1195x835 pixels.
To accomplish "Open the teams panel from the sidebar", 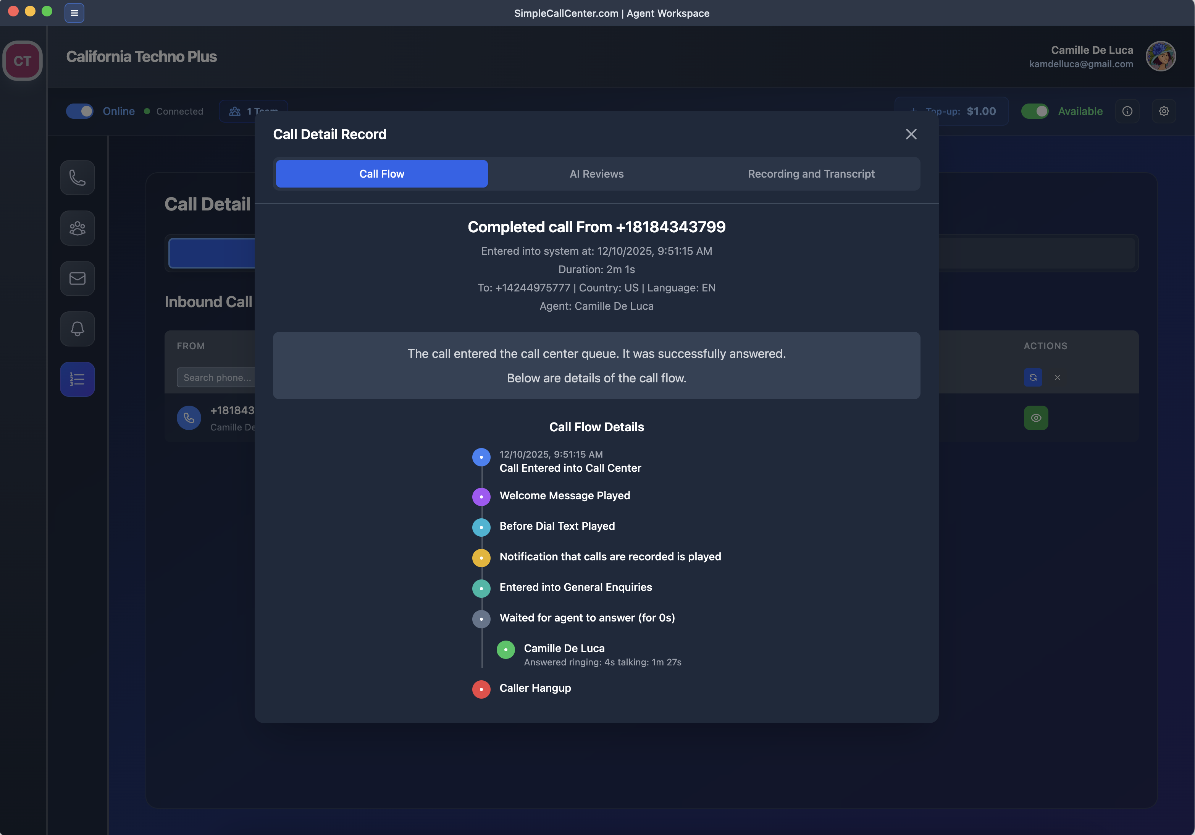I will point(77,228).
